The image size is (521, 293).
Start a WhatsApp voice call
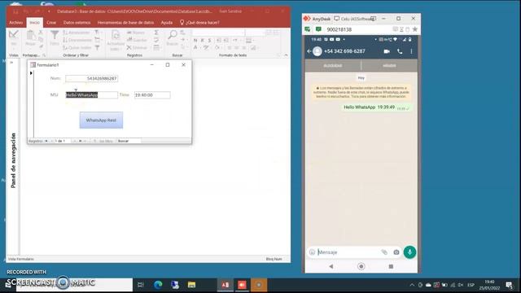(x=400, y=51)
